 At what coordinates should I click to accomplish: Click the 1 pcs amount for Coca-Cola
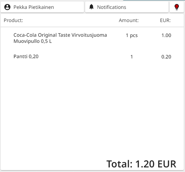tap(132, 36)
